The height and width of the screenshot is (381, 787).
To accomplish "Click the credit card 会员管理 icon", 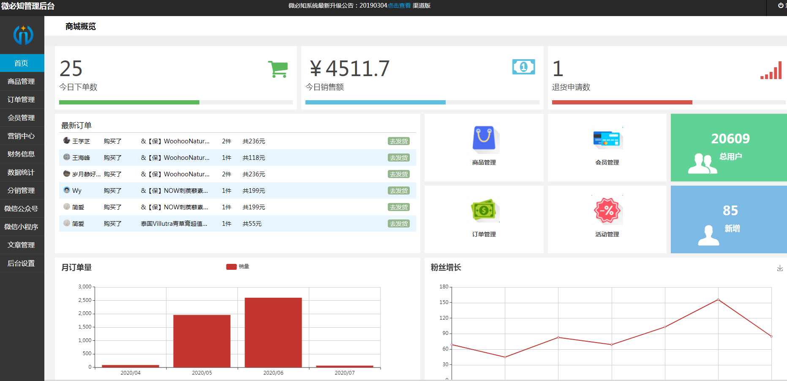I will pyautogui.click(x=607, y=139).
